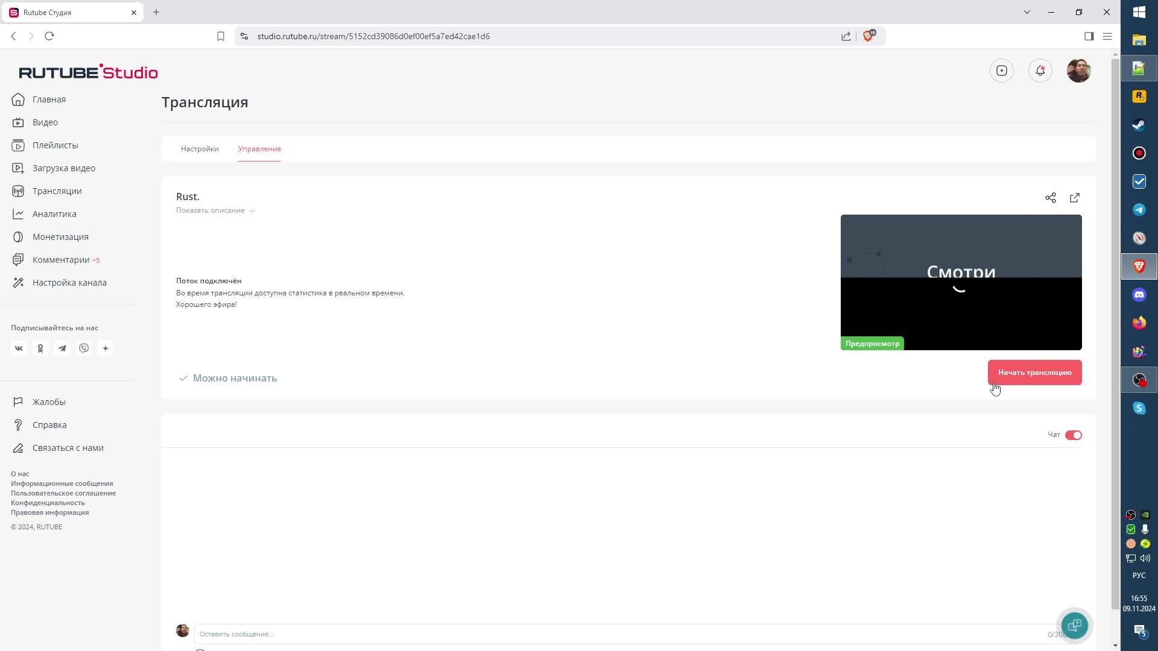
Task: Open the Viber social link icon
Action: coord(84,348)
